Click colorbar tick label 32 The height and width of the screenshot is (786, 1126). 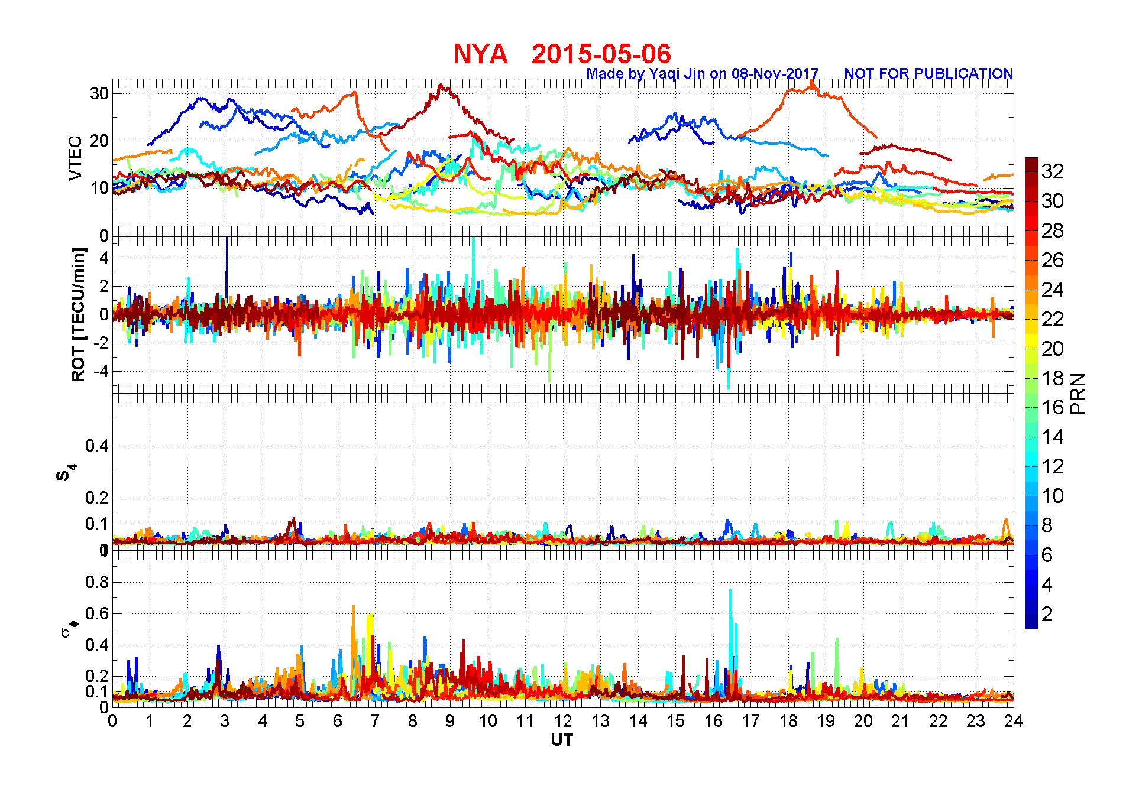[1053, 171]
